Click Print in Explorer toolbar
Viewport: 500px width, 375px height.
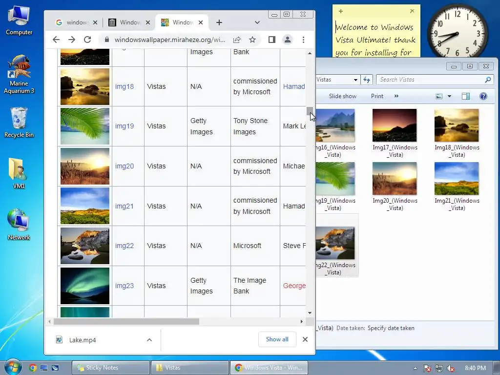[377, 96]
